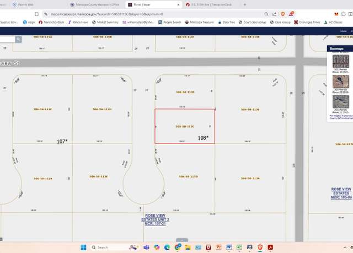Show hidden system tray icons chevron
The image size is (353, 253).
click(x=345, y=248)
